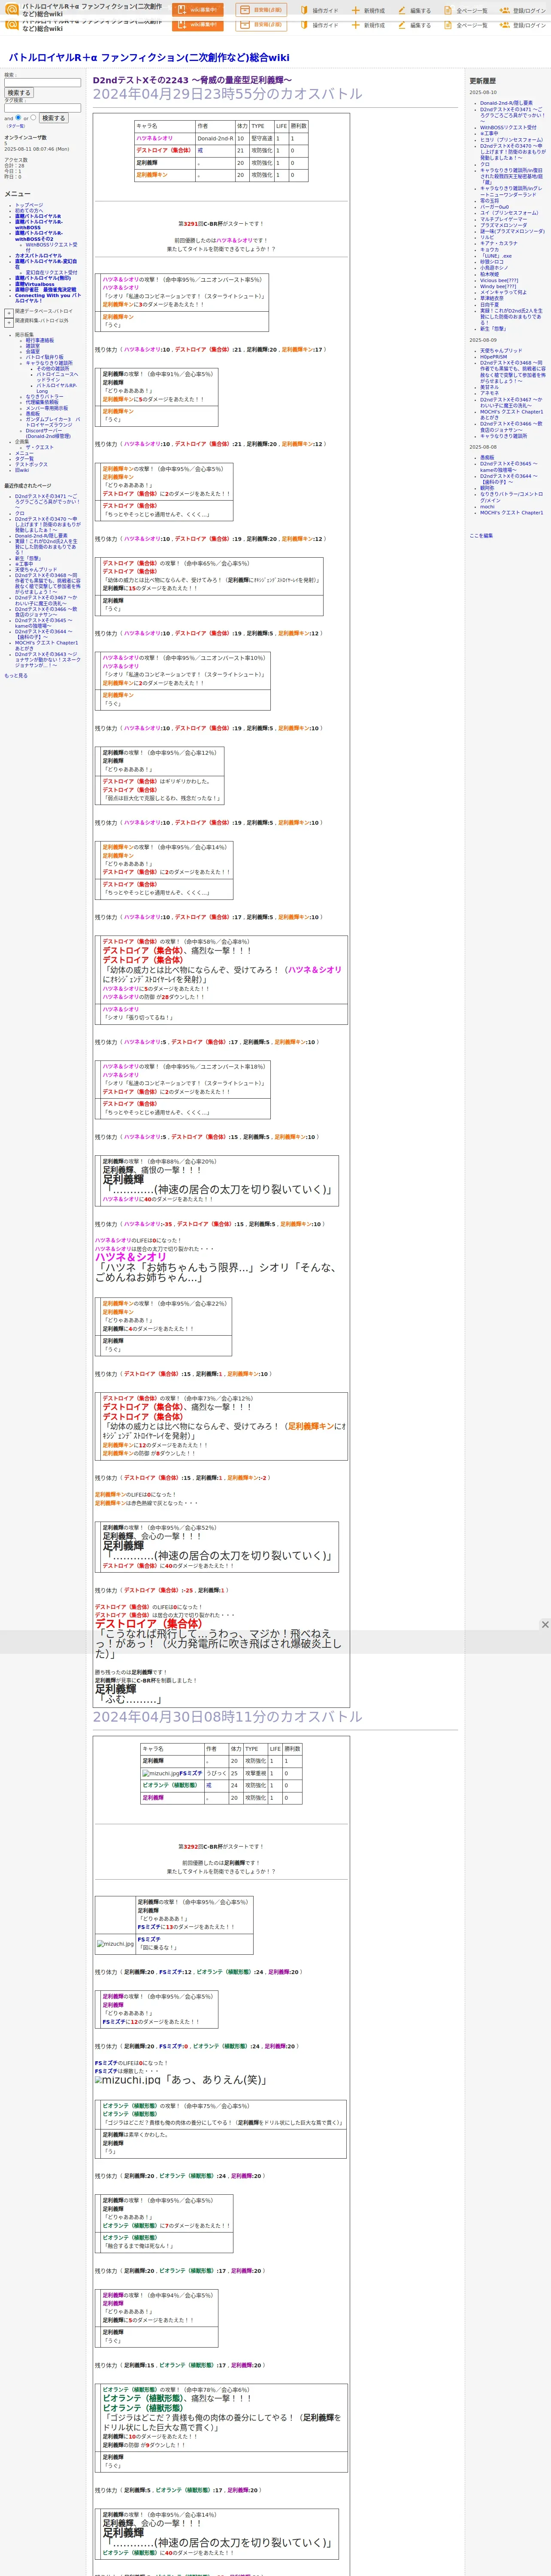This screenshot has height=2576, width=551.
Task: Open 直轄@雀荘 最強雀鬼決定戦 link
Action: pos(45,290)
